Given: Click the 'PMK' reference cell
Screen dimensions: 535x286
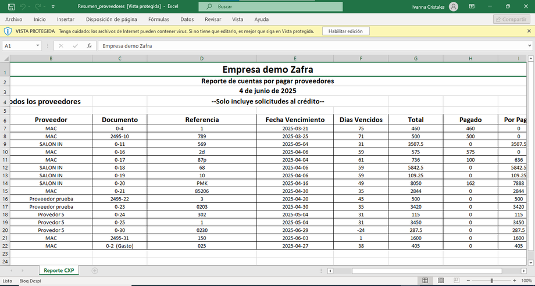Looking at the screenshot, I should click(202, 183).
